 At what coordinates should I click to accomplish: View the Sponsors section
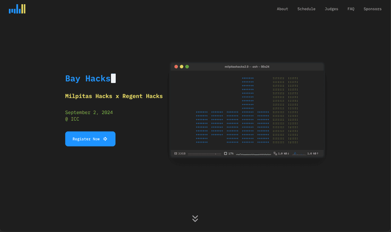(x=372, y=9)
